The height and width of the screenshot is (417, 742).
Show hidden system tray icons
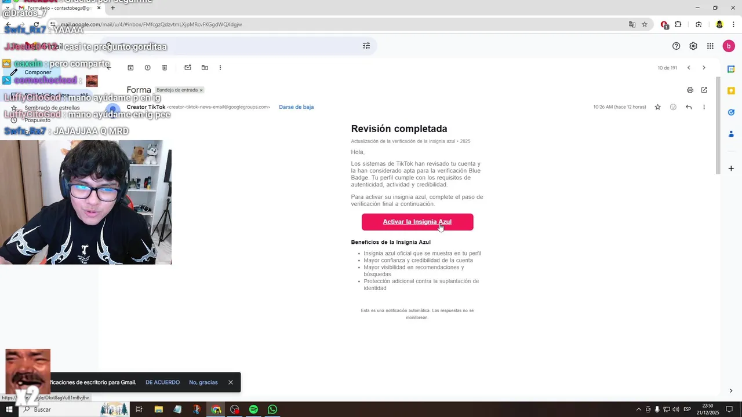[639, 409]
